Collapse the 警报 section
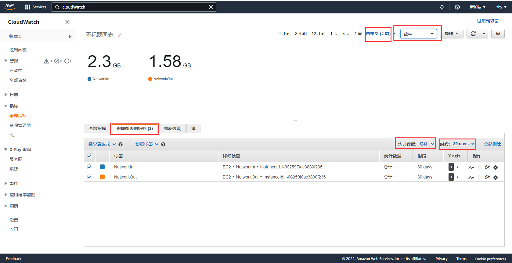 click(6, 61)
